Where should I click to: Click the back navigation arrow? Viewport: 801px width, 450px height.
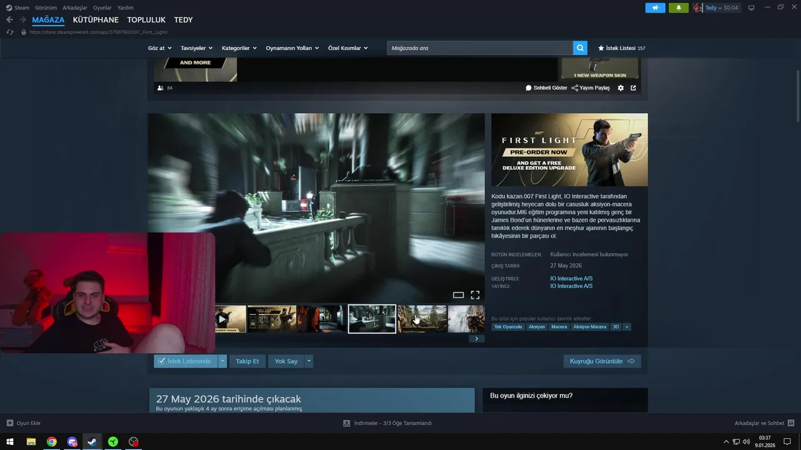coord(9,20)
